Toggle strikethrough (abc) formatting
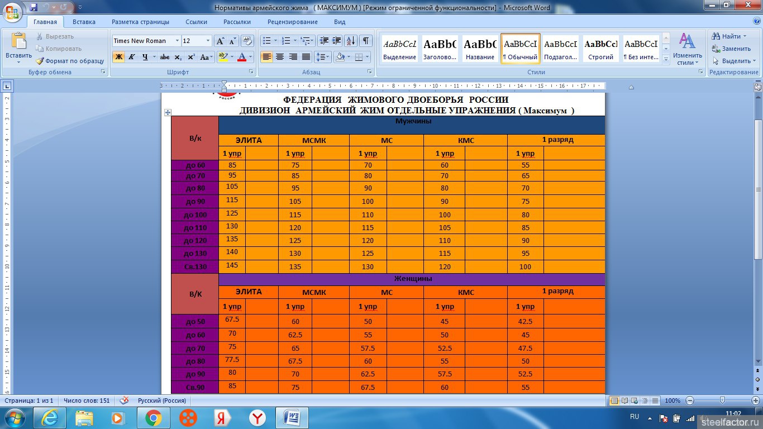 [x=164, y=57]
